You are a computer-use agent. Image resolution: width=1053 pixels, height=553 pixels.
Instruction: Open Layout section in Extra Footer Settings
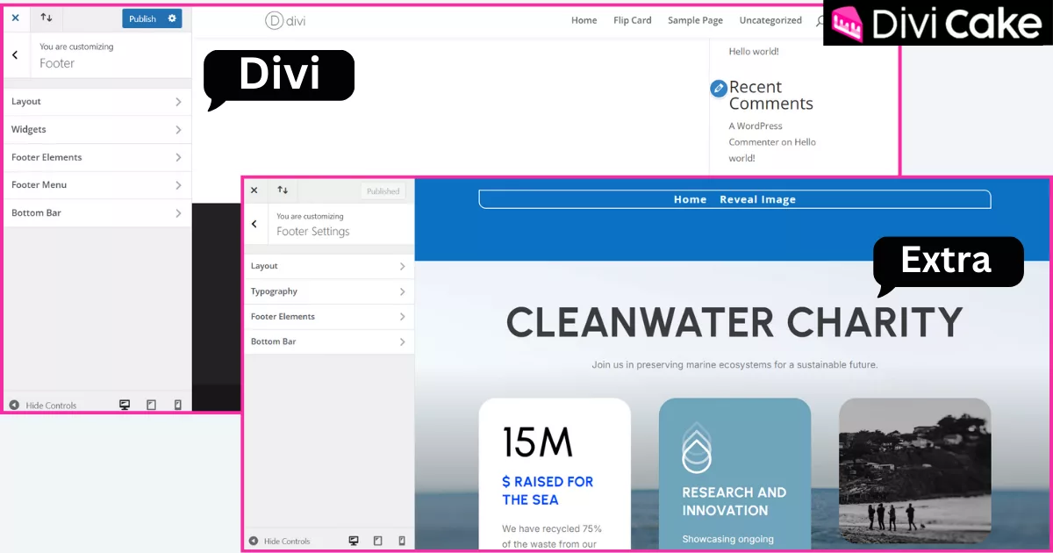pyautogui.click(x=329, y=266)
